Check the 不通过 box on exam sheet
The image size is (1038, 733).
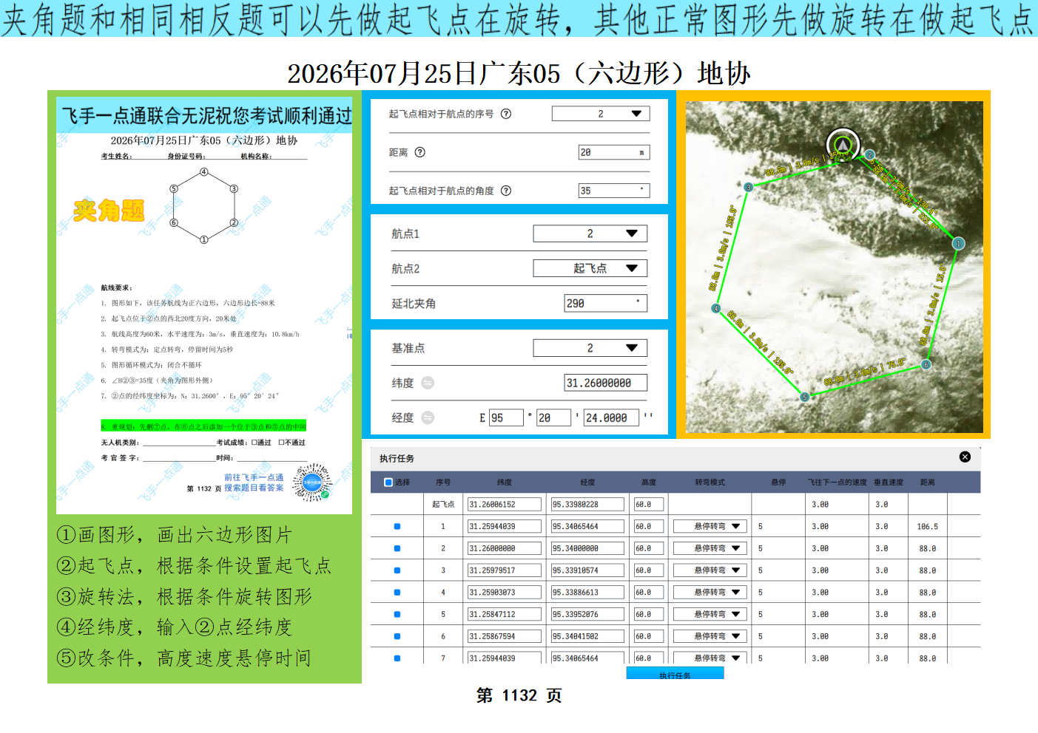[x=281, y=443]
